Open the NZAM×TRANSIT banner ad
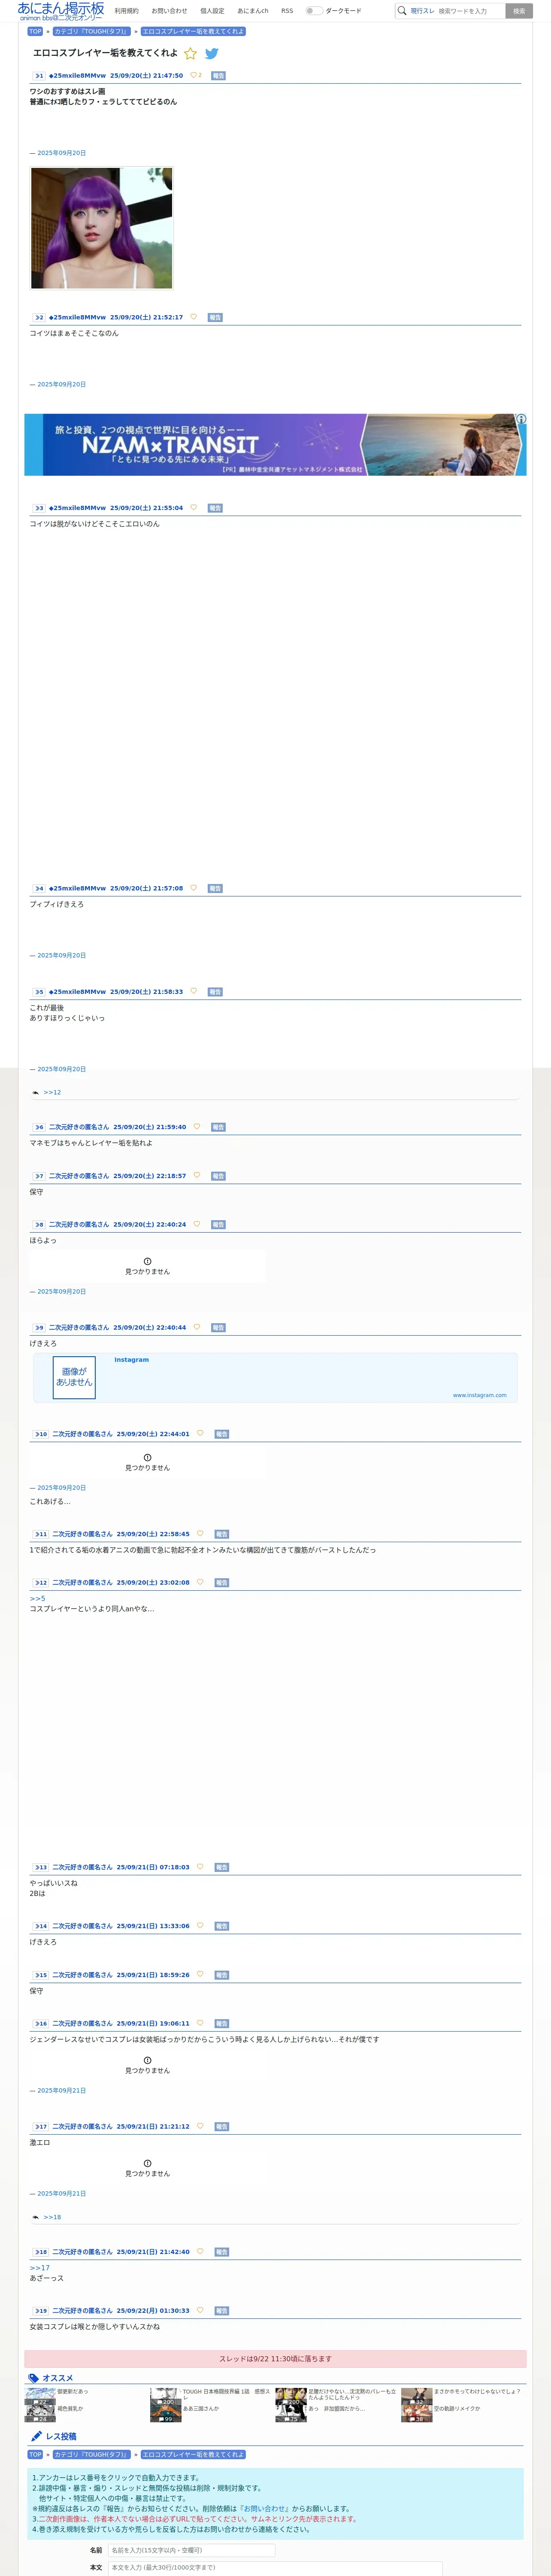This screenshot has width=551, height=2576. (x=275, y=445)
